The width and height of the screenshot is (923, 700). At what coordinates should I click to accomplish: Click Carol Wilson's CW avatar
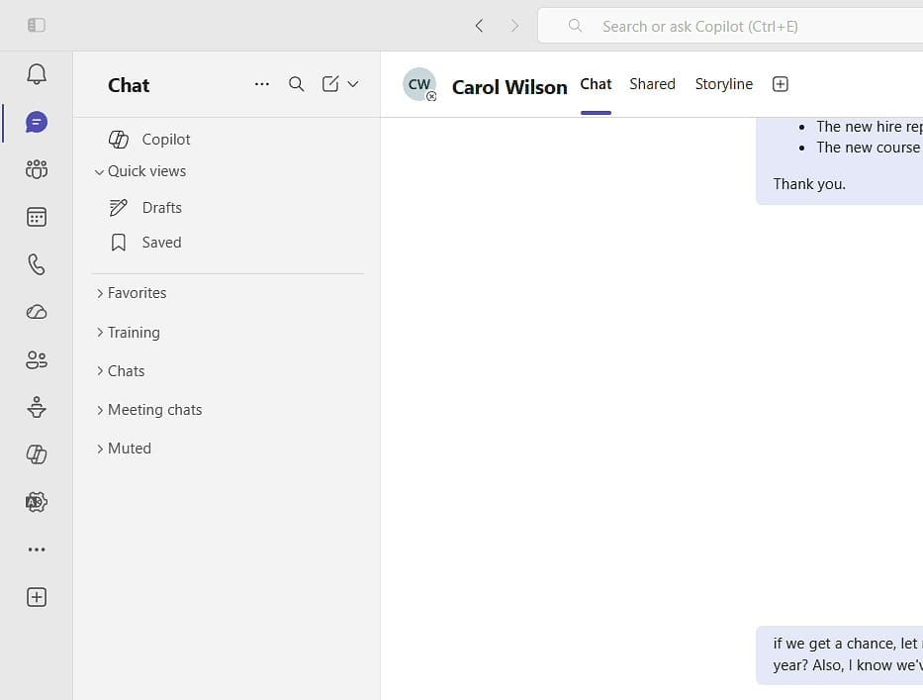[419, 84]
